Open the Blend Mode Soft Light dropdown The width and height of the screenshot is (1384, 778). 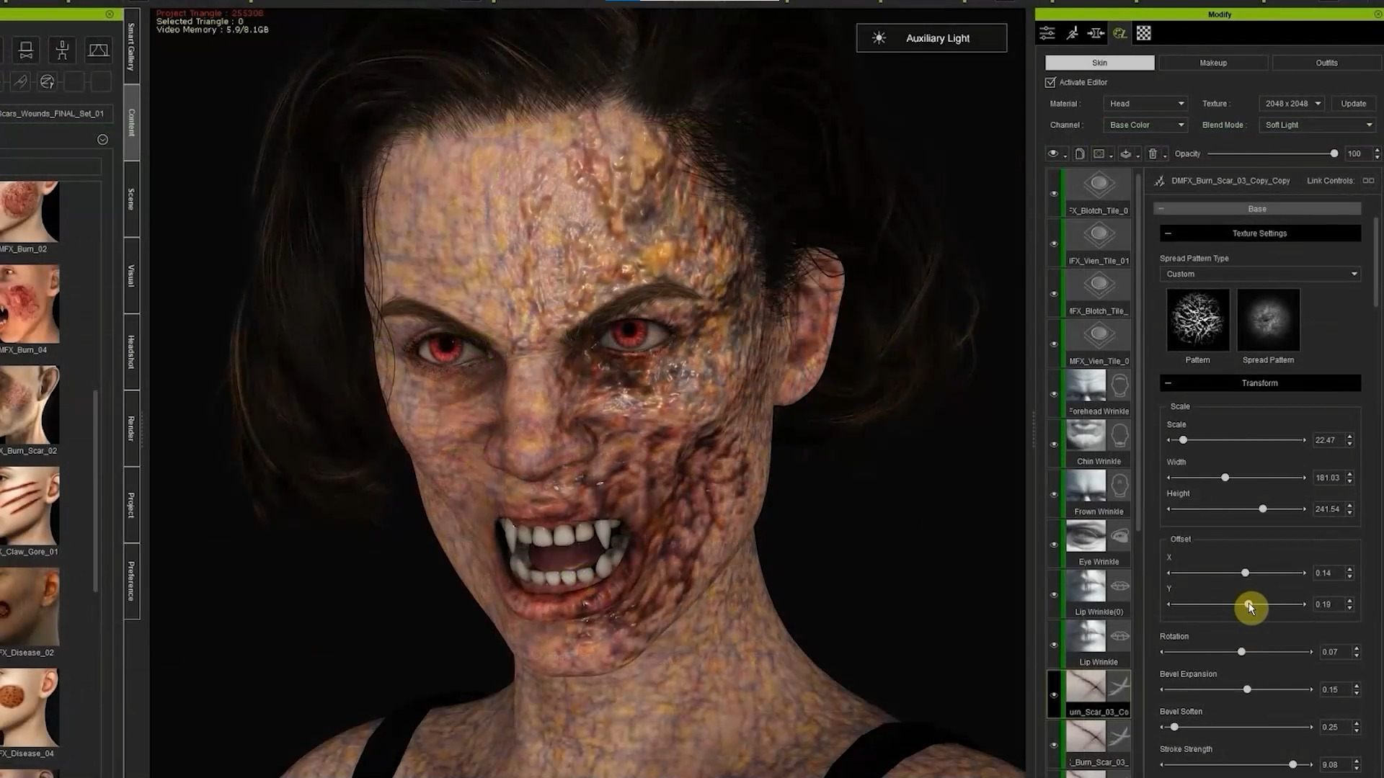[1318, 125]
